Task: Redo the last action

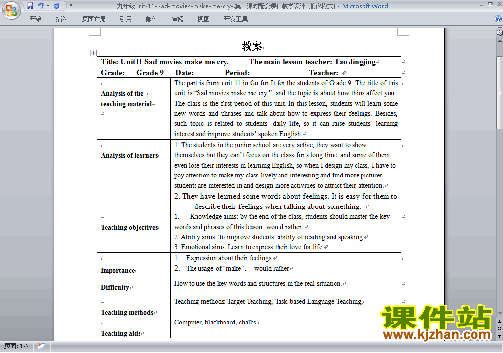Action: (x=57, y=6)
